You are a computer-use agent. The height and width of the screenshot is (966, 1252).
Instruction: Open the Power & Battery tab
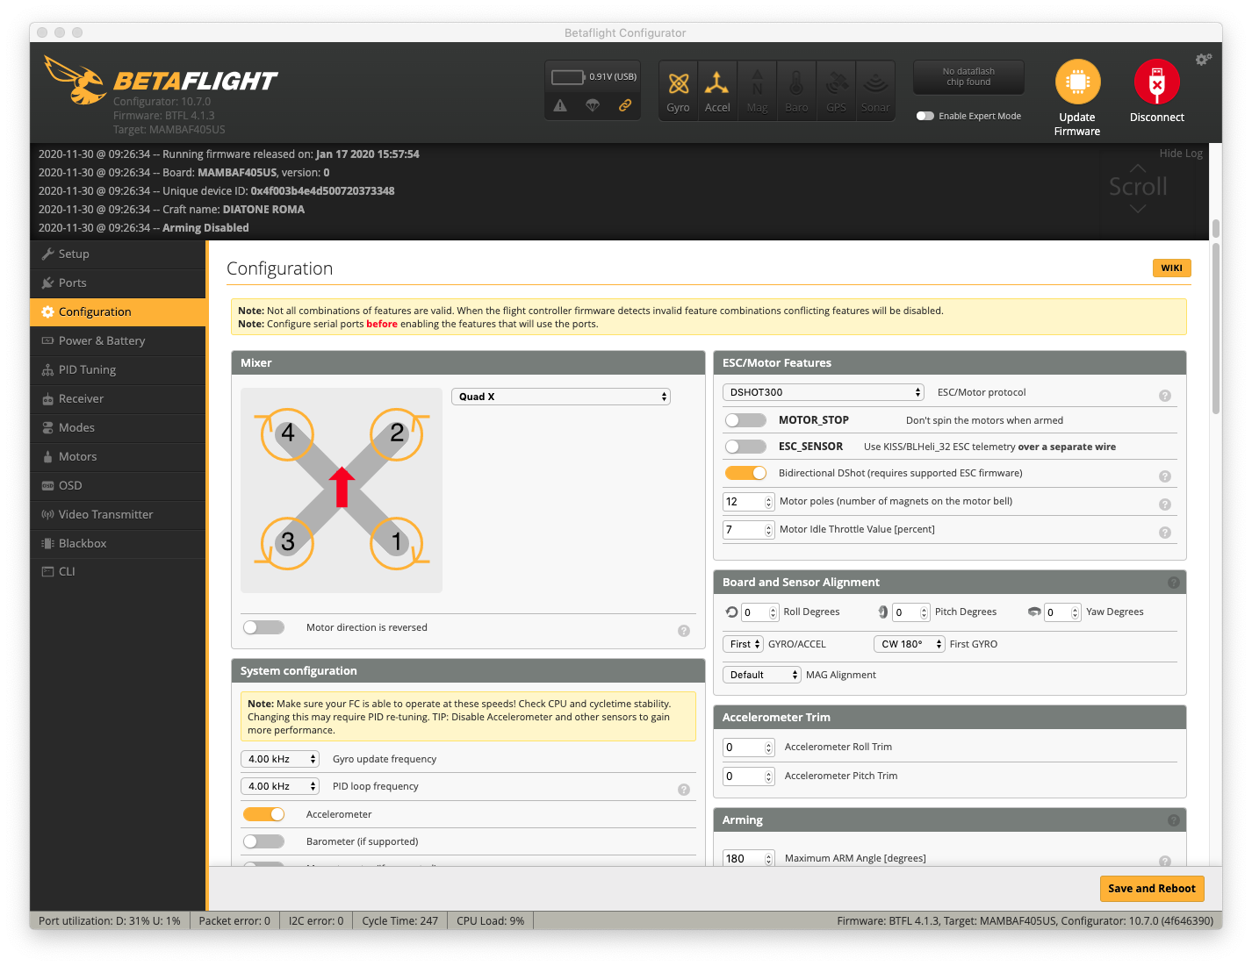pos(118,340)
